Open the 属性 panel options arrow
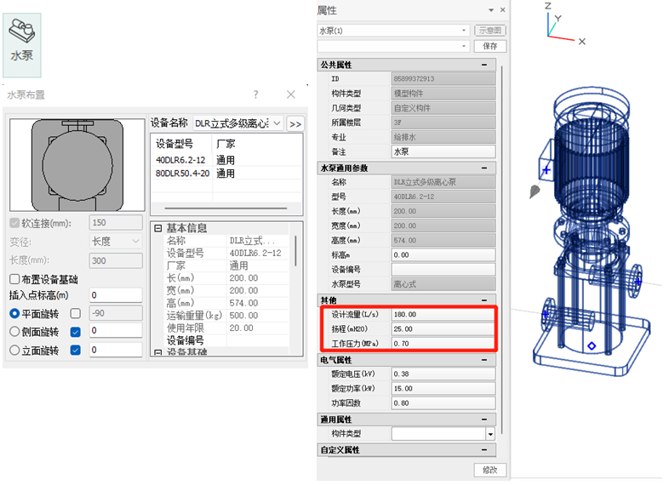 click(x=491, y=10)
